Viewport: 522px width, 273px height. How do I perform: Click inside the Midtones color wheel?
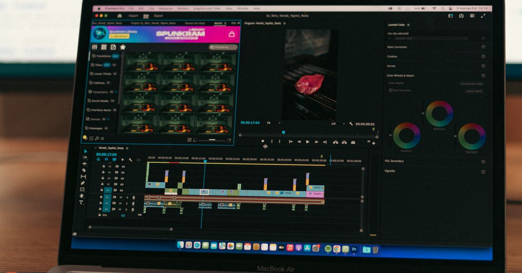click(439, 113)
